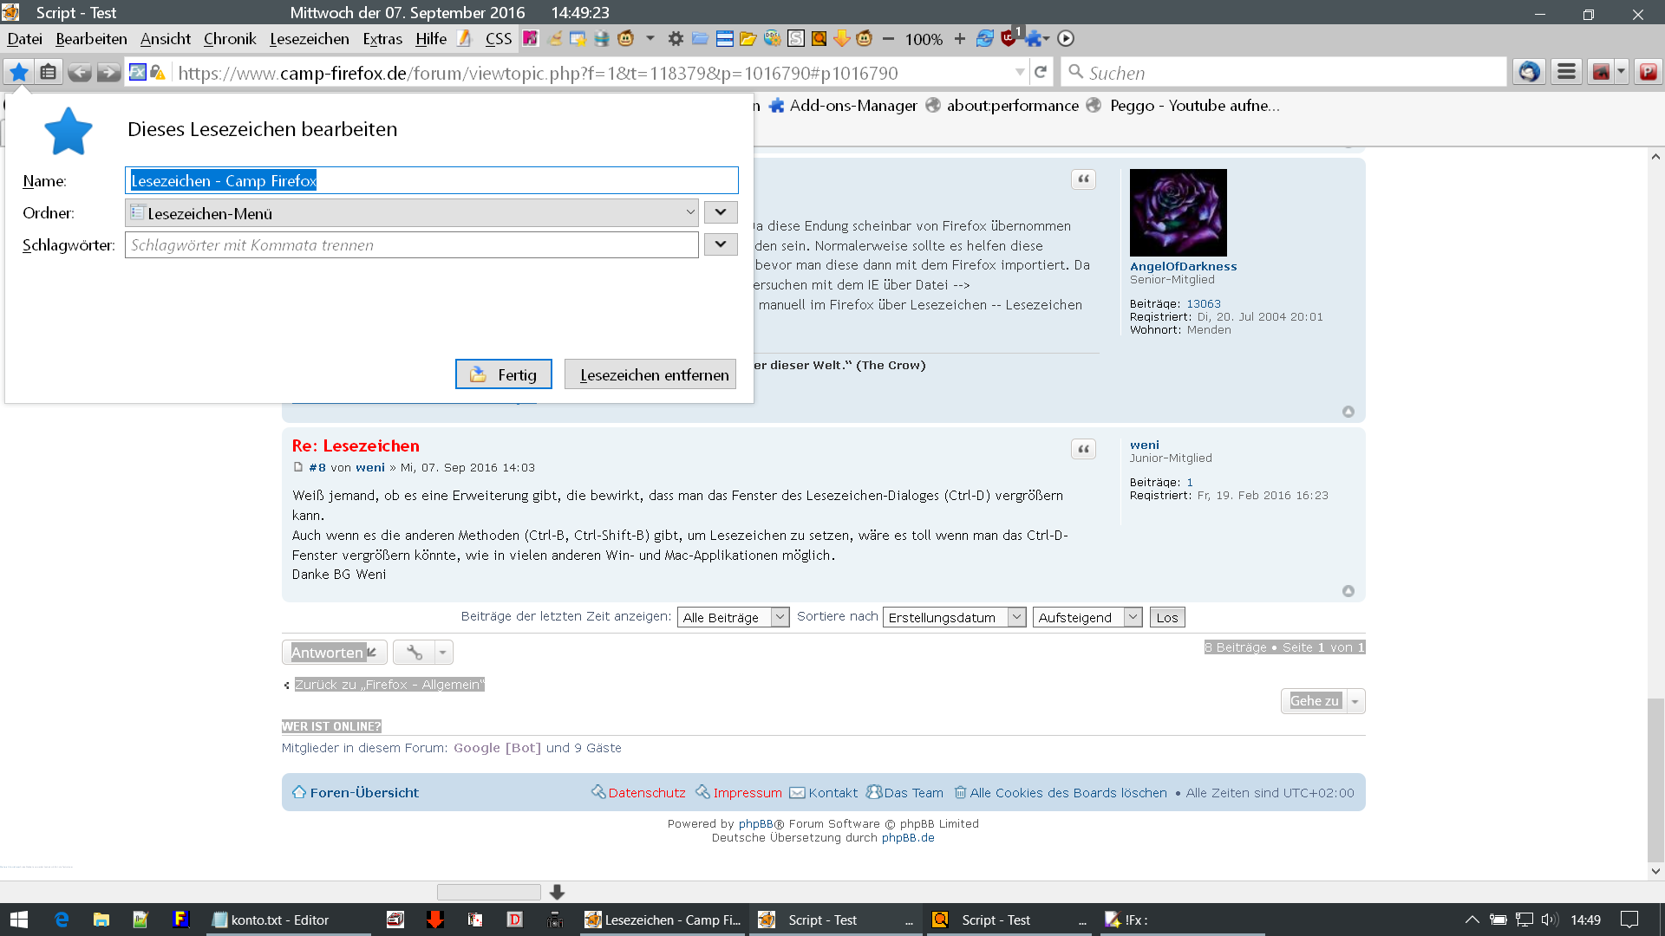This screenshot has height=936, width=1665.
Task: Open the settings gear icon in menu bar
Action: click(676, 39)
